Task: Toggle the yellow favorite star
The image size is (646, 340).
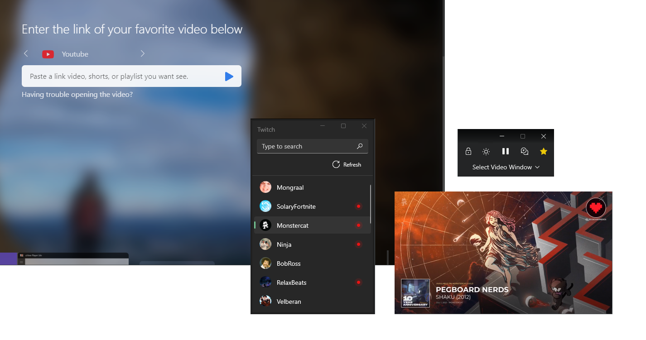Action: click(x=544, y=151)
